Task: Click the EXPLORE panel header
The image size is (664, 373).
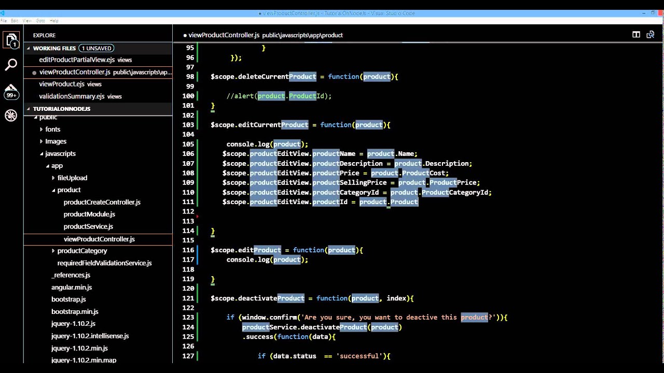Action: coord(44,35)
